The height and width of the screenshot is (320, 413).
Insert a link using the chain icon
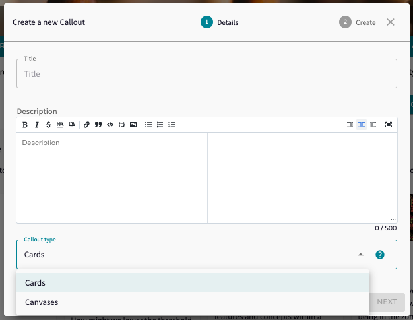tap(86, 125)
